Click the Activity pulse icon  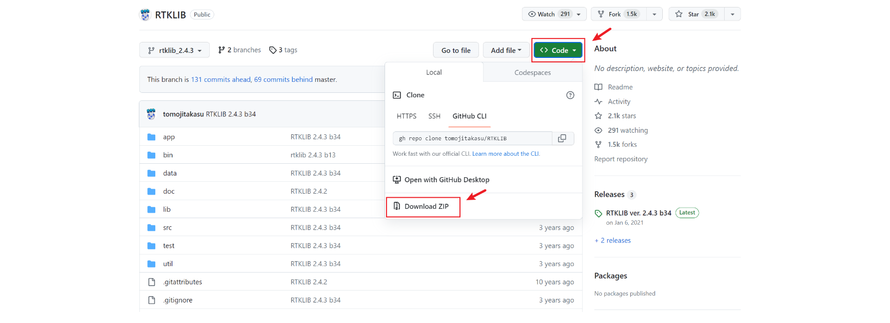598,101
